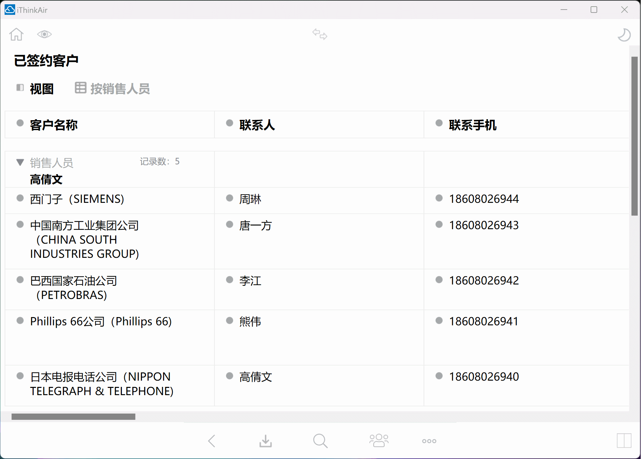Click the 视图 view icon
Screen dimensions: 641x459
(x=20, y=88)
